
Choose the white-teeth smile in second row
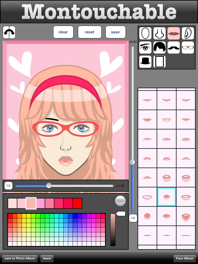tap(167, 120)
